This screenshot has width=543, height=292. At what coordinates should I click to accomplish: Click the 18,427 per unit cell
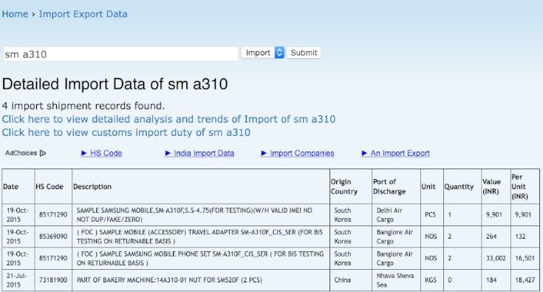pos(525,280)
